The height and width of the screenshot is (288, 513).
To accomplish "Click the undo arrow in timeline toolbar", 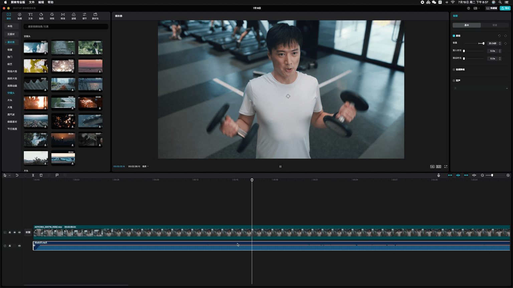I will pos(17,175).
